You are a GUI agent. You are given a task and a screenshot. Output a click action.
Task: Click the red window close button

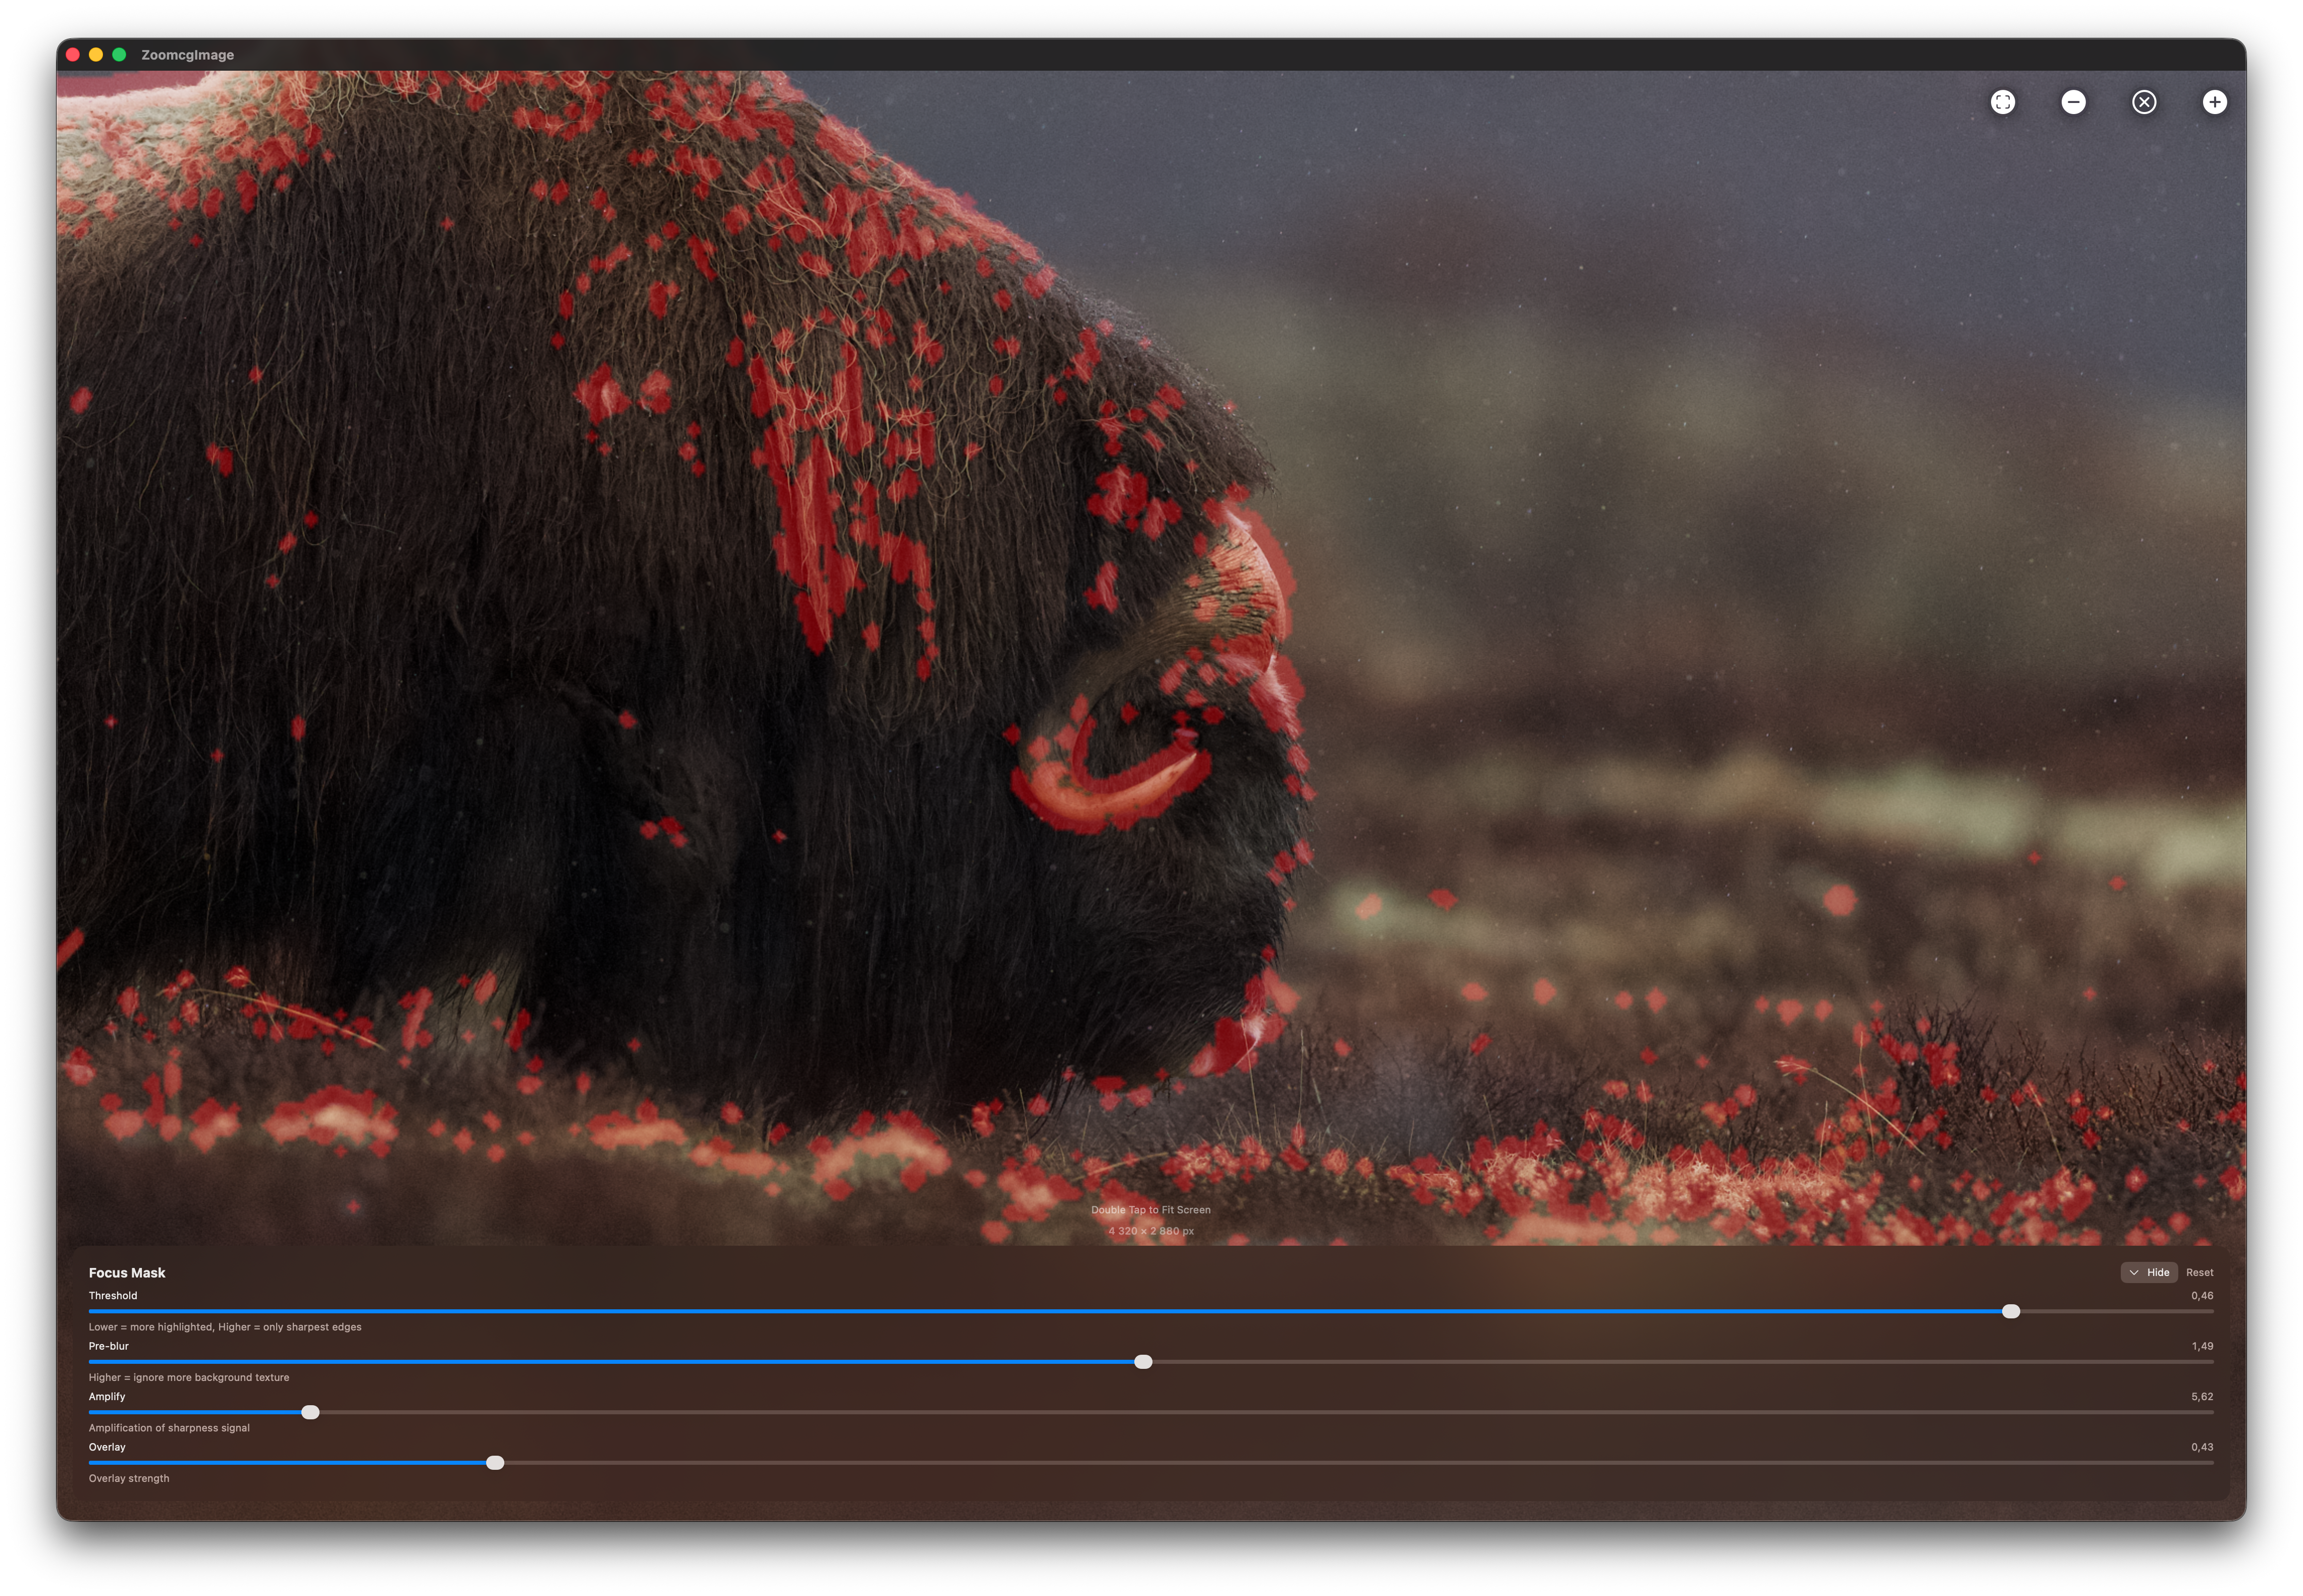tap(73, 55)
